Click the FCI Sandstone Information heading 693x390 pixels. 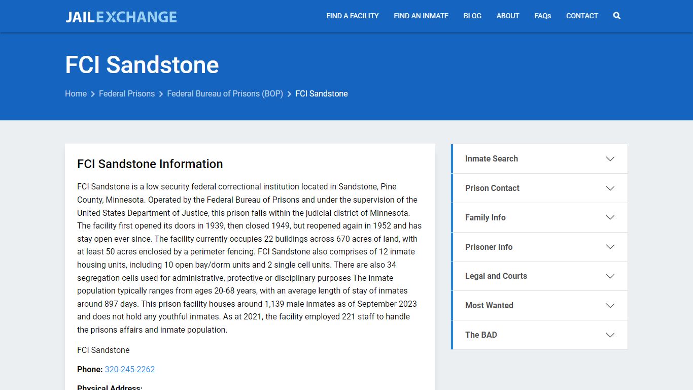[x=150, y=164]
